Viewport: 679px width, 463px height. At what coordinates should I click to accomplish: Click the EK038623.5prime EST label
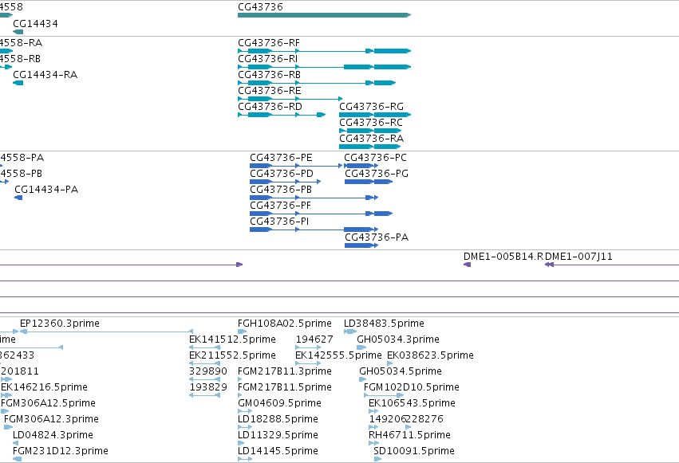[x=430, y=355]
